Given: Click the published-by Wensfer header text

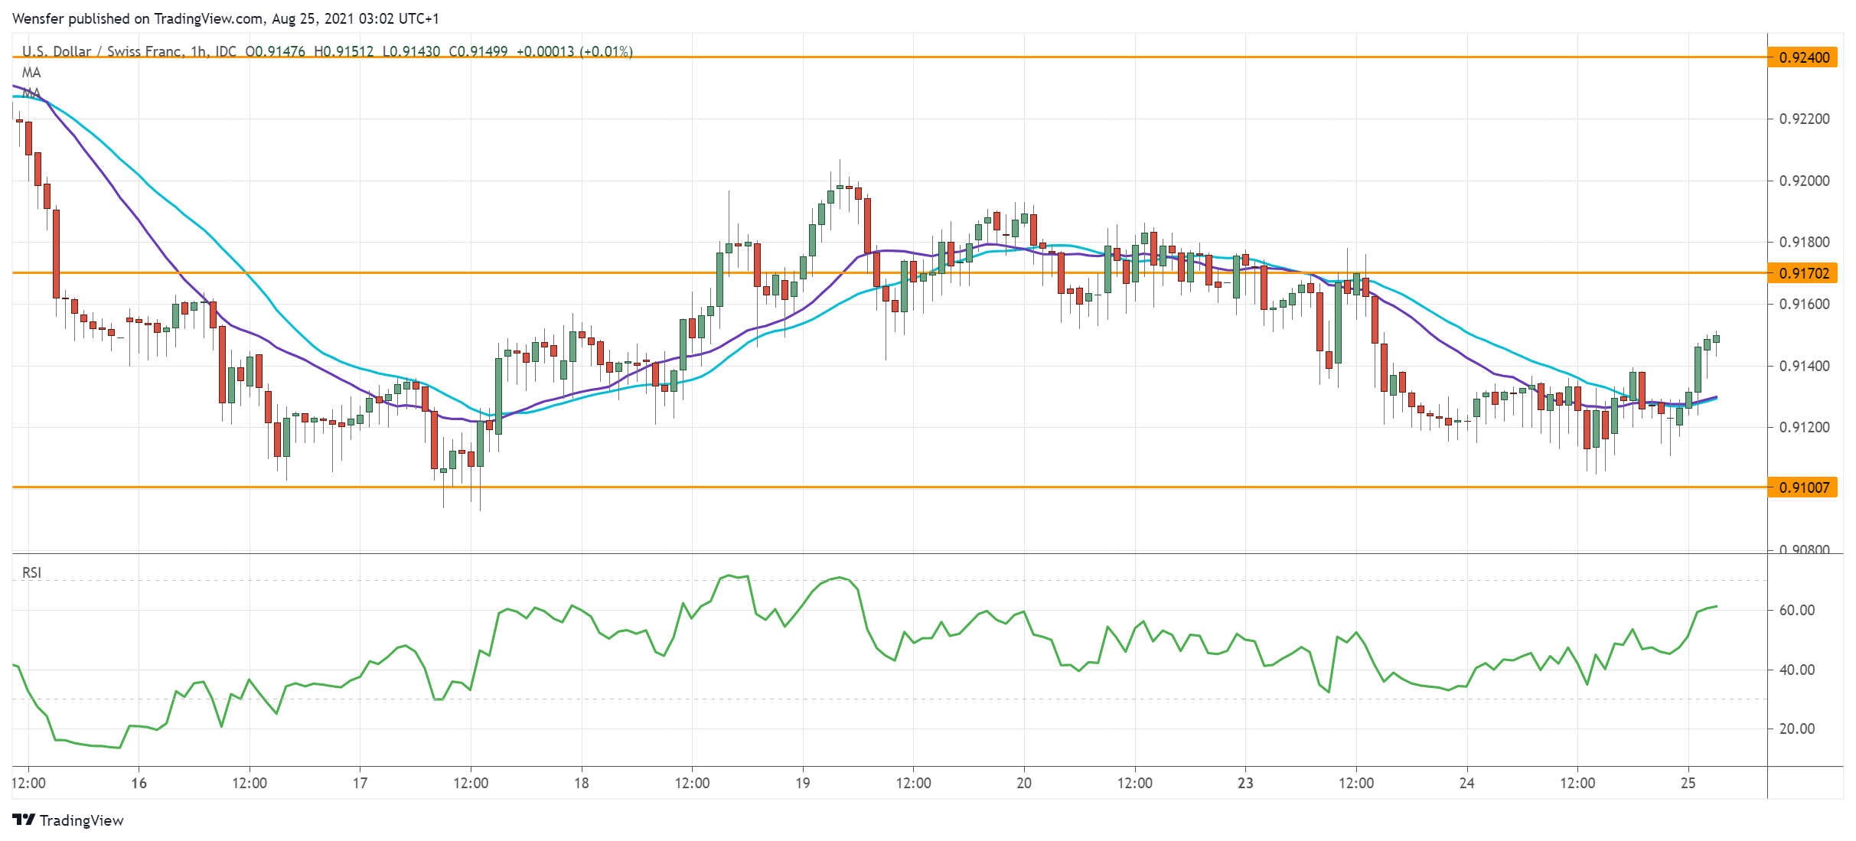Looking at the screenshot, I should click(225, 18).
